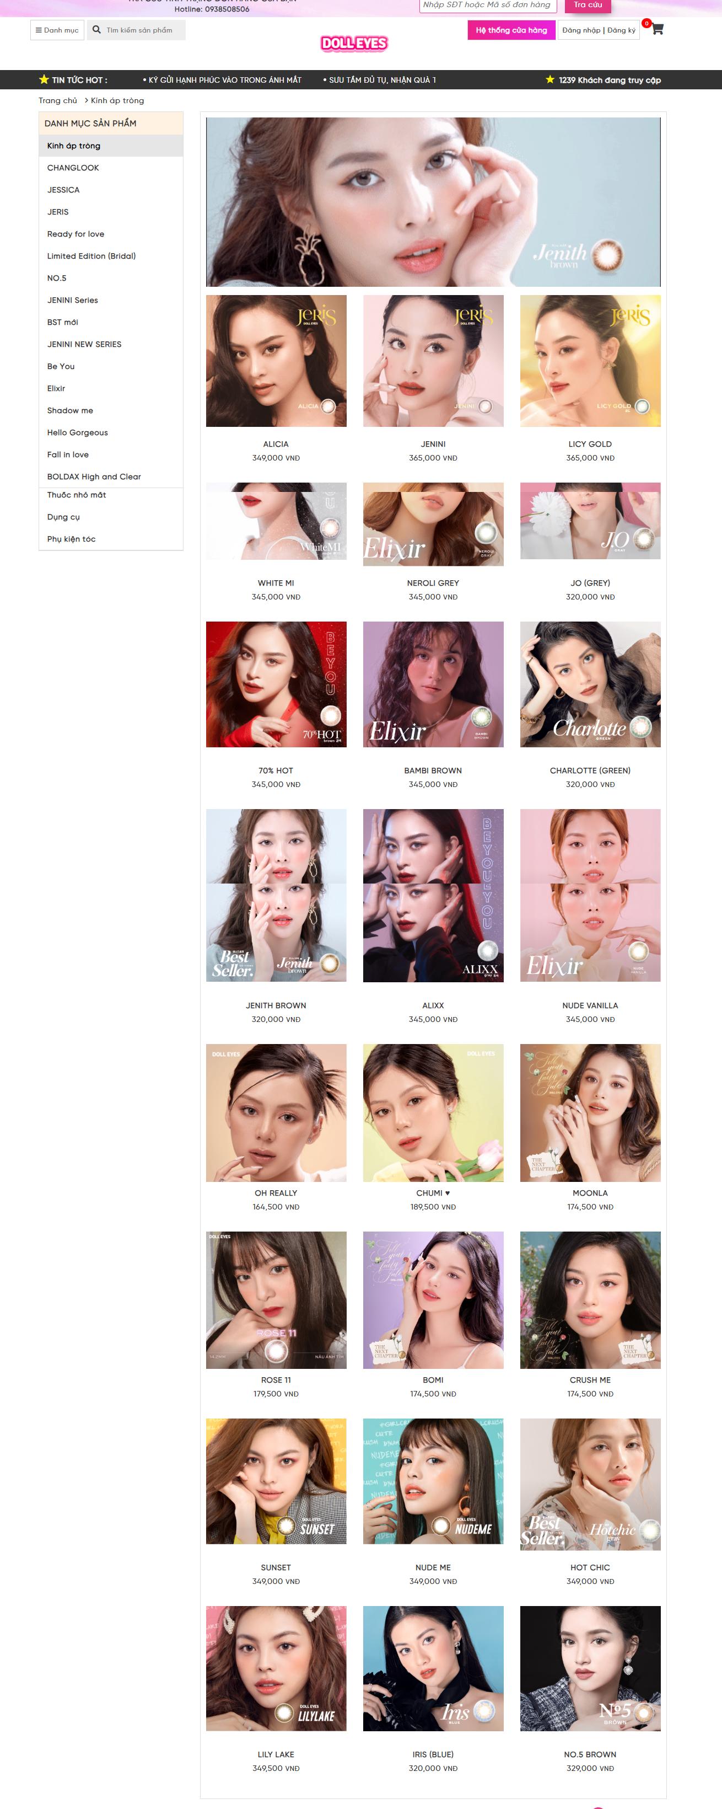Click the Đăng nhập link

[581, 30]
